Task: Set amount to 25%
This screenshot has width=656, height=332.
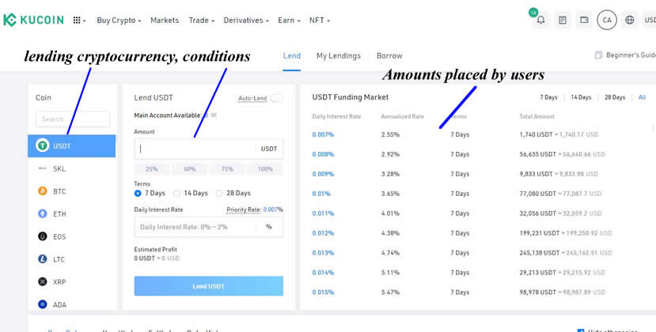Action: (x=152, y=169)
